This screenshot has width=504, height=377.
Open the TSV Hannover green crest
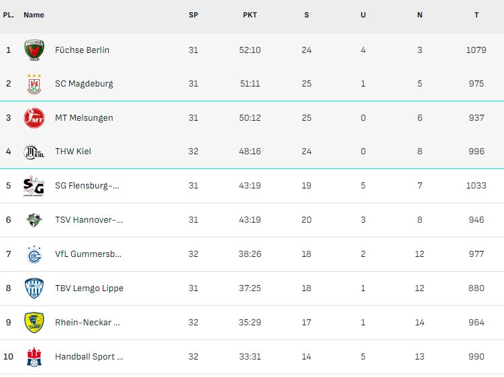point(34,220)
